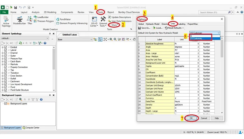The height and width of the screenshot is (139, 244).
Task: Expand the Catchment tree node
Action: [3, 82]
